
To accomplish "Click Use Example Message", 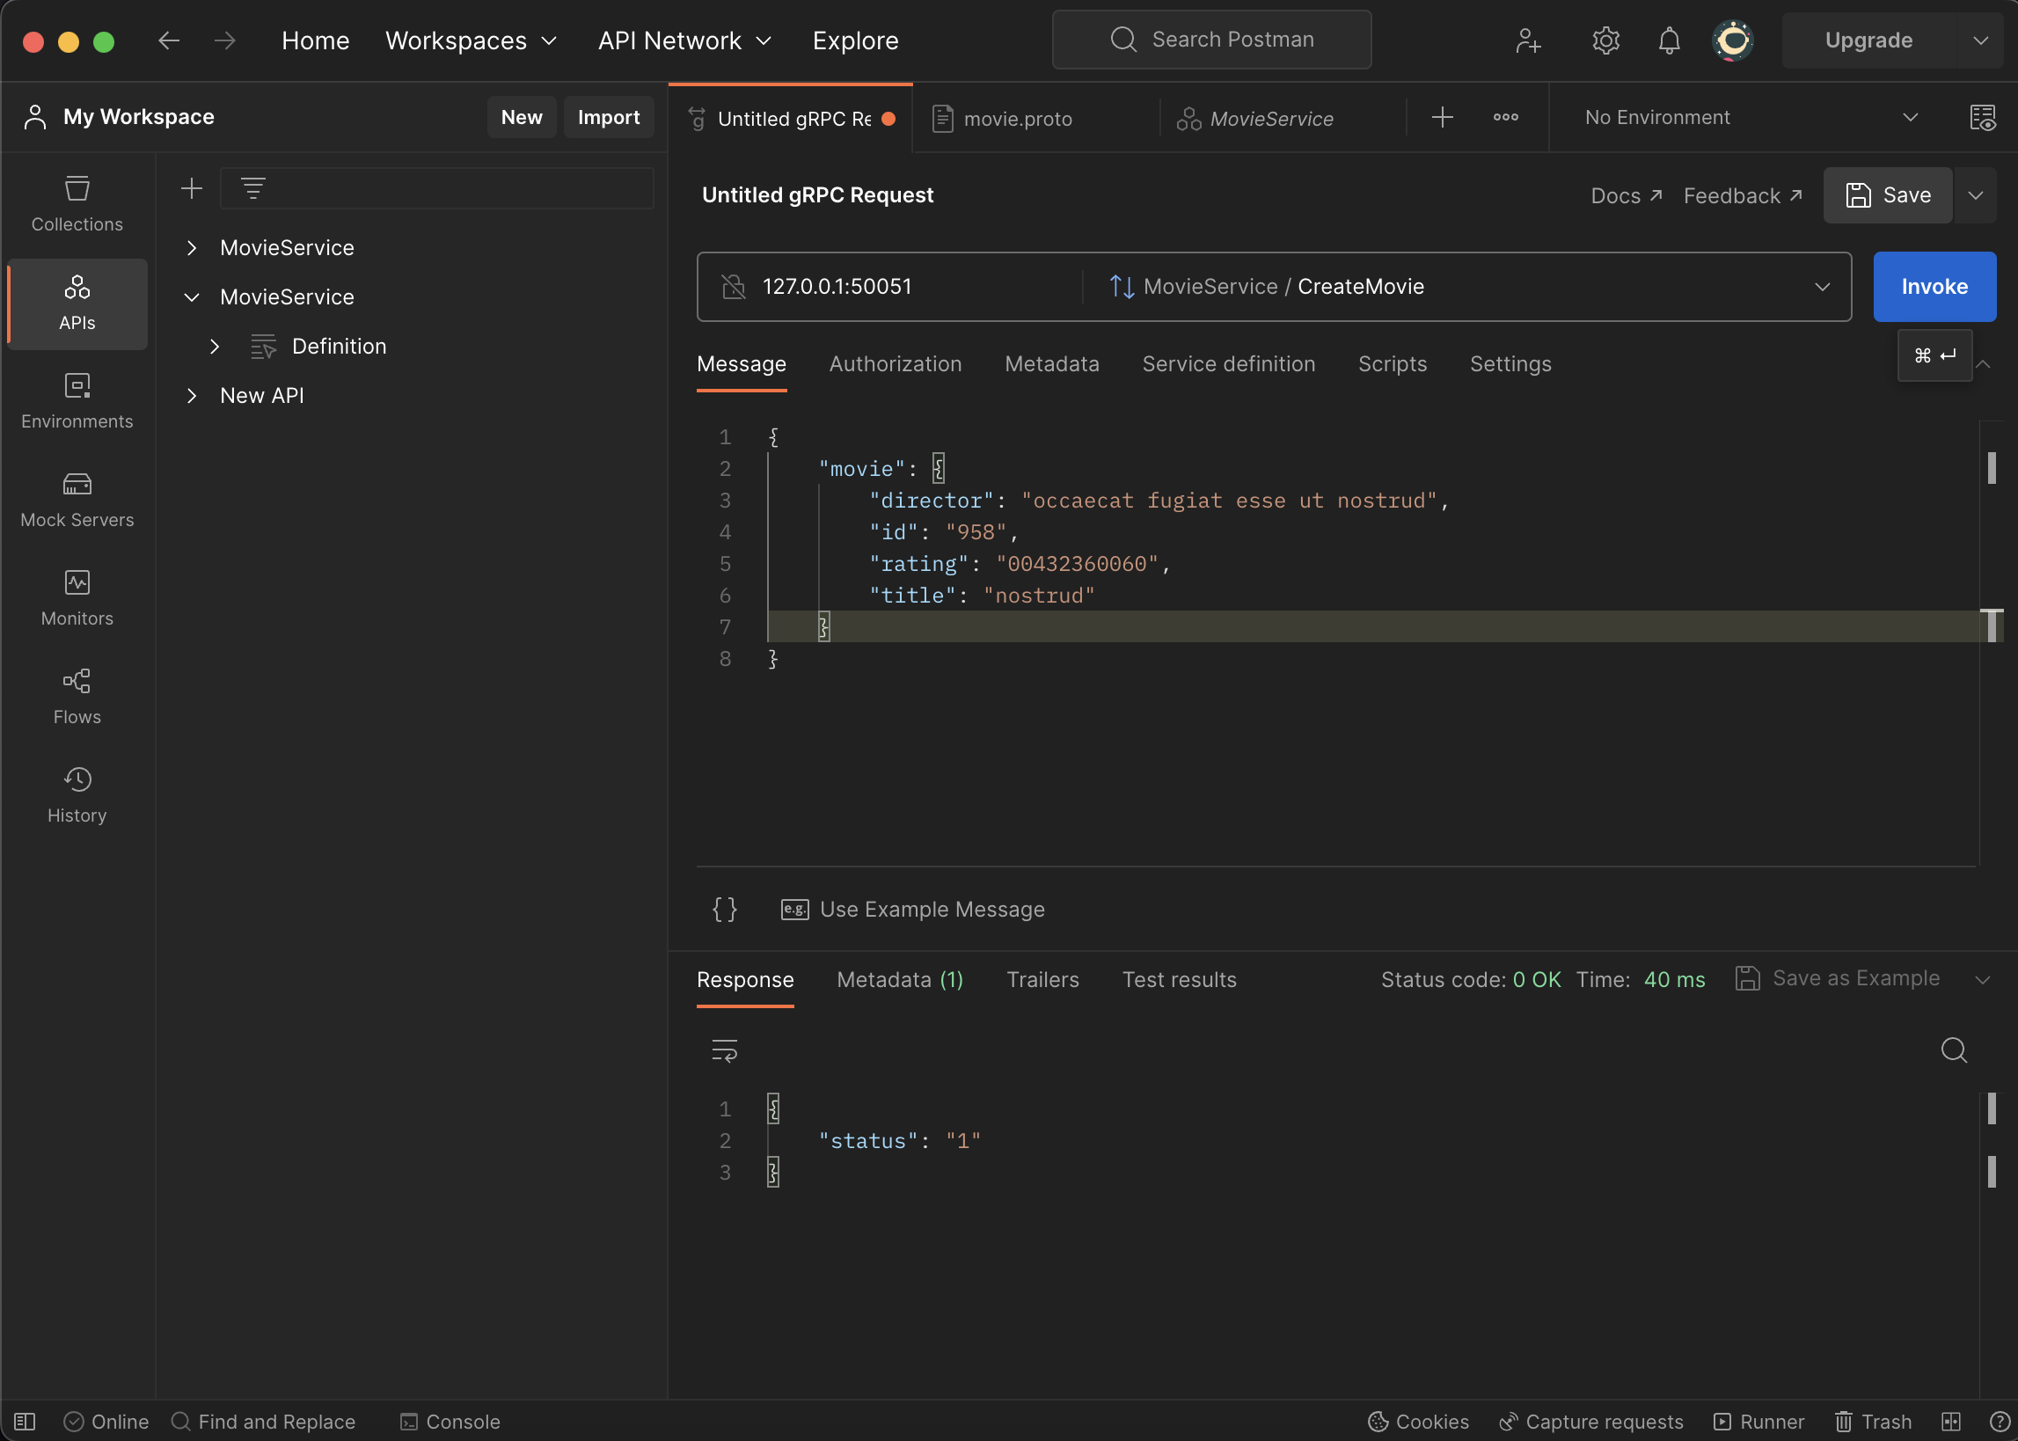I will (x=914, y=909).
